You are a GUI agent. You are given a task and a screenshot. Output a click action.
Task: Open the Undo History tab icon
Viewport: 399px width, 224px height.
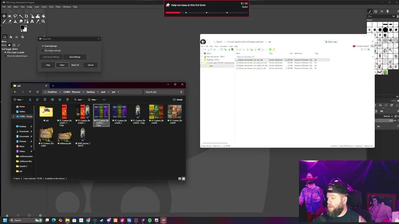pos(17,37)
